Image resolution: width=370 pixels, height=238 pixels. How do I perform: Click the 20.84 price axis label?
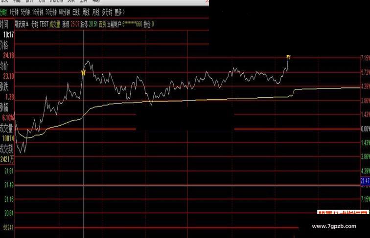[x=9, y=213]
